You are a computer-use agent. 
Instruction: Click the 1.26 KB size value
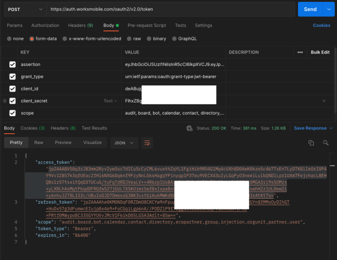tap(279, 128)
